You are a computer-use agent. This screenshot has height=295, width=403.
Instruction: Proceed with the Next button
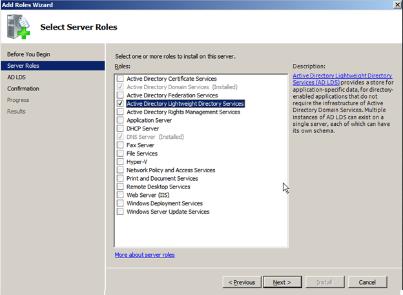282,282
